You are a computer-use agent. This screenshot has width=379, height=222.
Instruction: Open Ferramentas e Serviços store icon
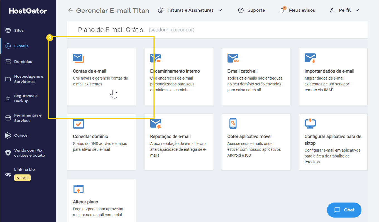tap(8, 118)
